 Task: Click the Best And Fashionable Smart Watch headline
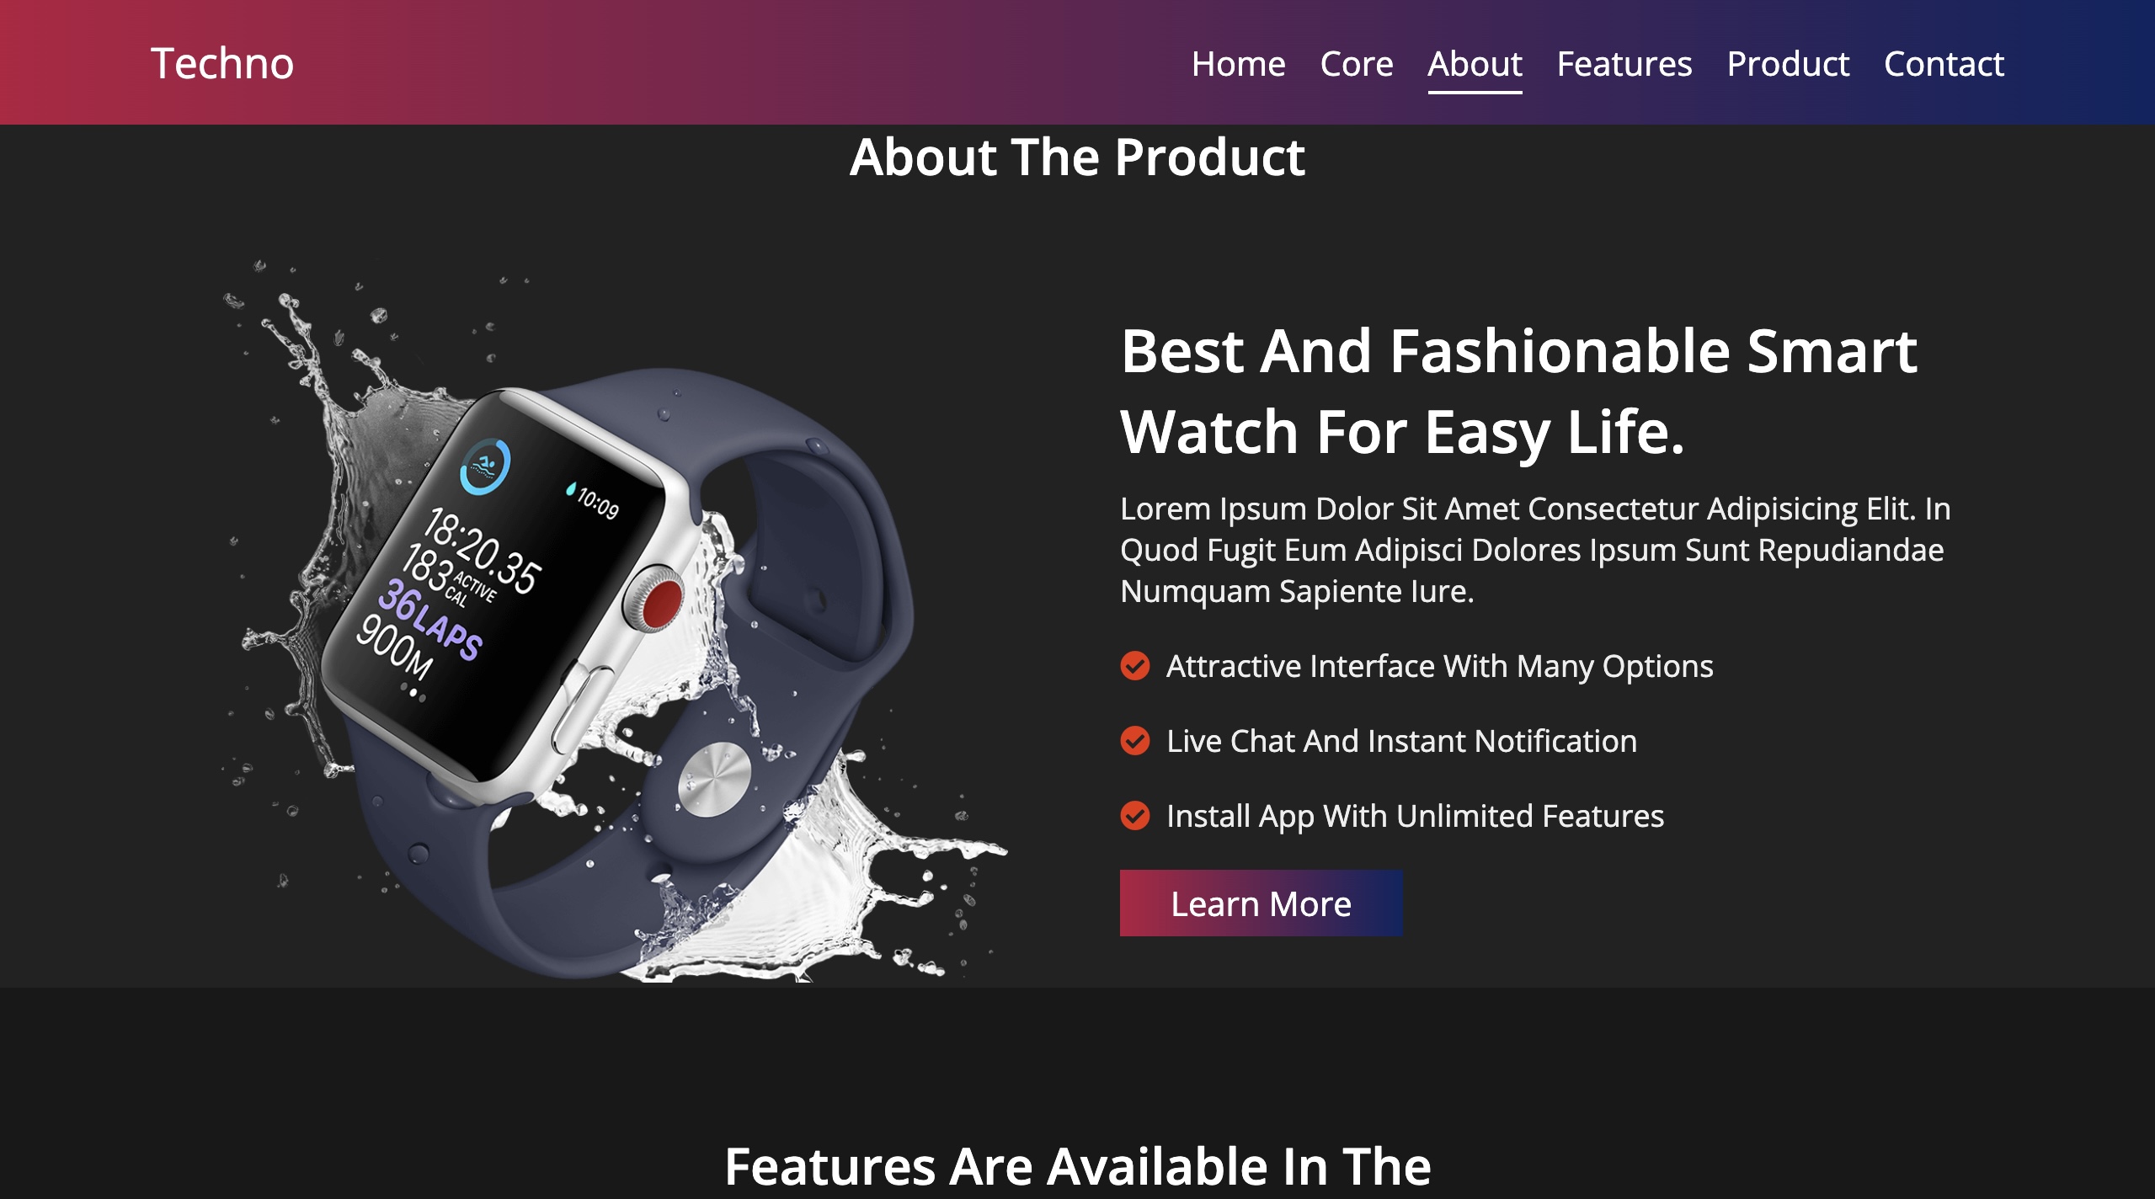tap(1518, 391)
